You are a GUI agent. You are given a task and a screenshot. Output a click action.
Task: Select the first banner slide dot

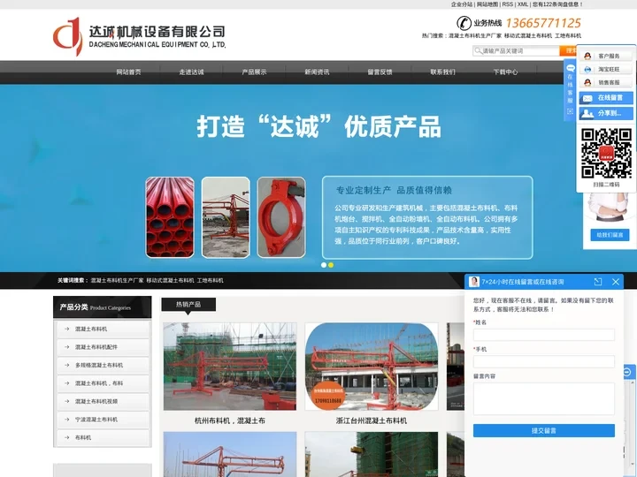tap(324, 265)
